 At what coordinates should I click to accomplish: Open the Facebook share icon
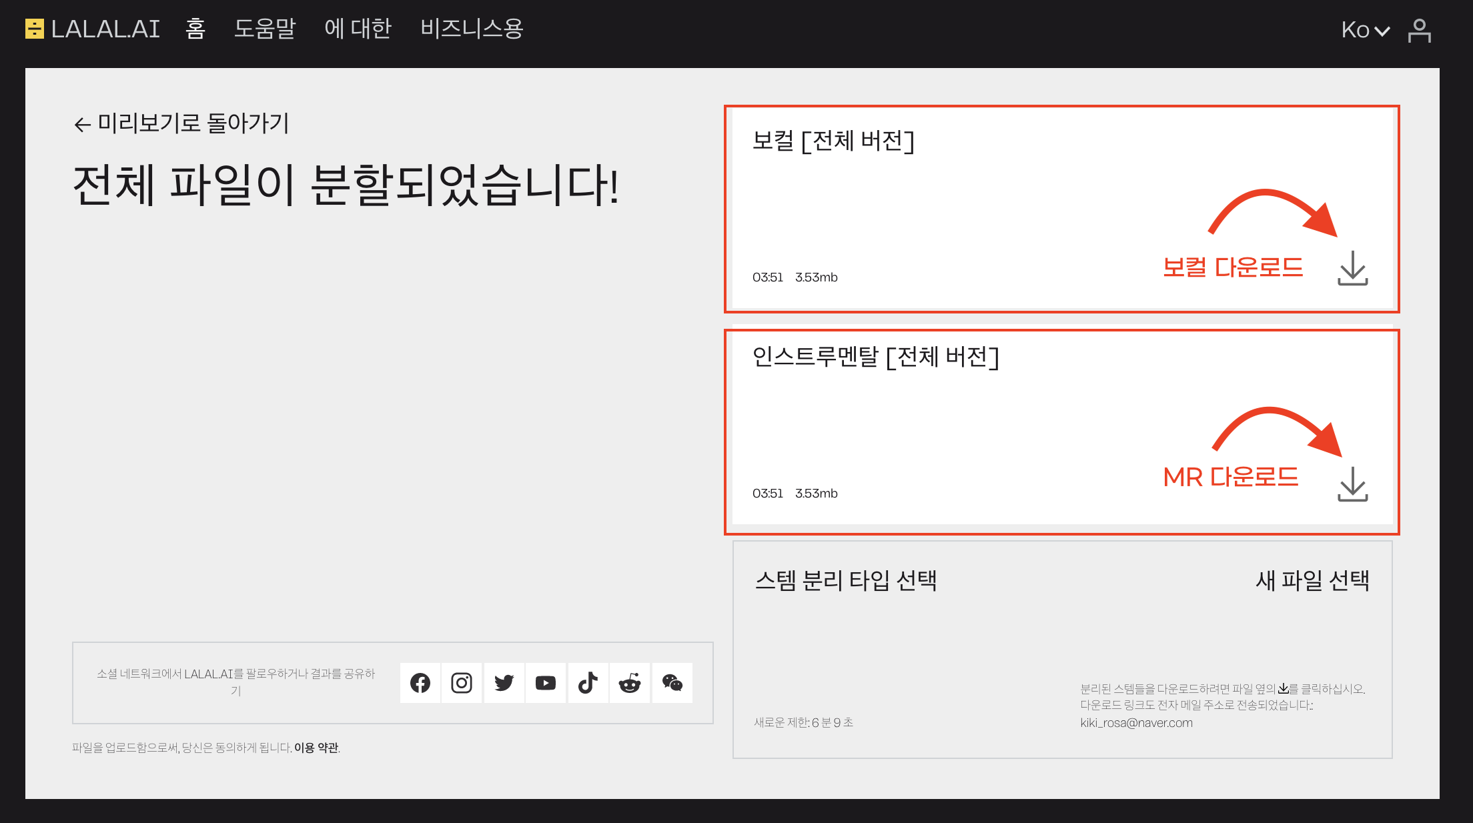click(x=420, y=683)
